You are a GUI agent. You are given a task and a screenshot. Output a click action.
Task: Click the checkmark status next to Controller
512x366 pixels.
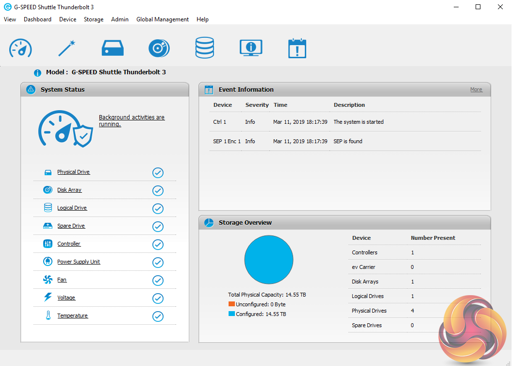[x=158, y=245]
